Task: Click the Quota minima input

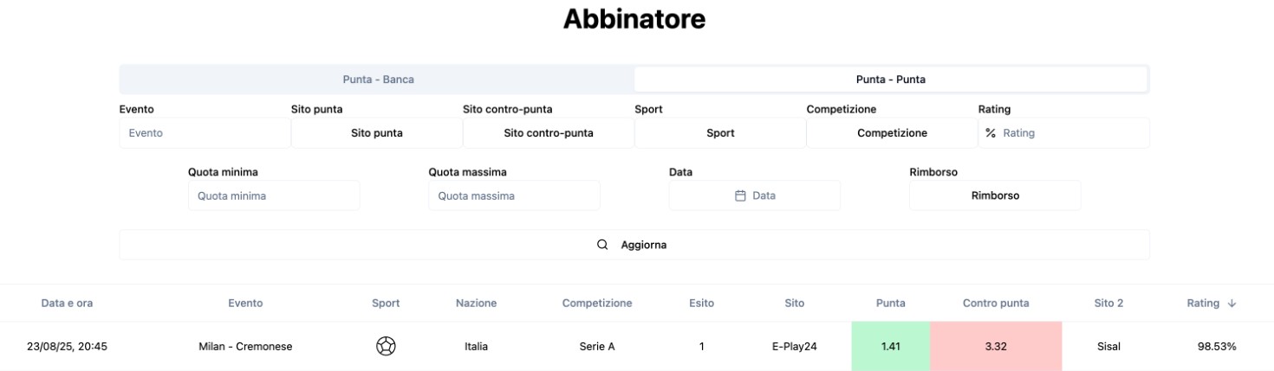Action: (274, 195)
